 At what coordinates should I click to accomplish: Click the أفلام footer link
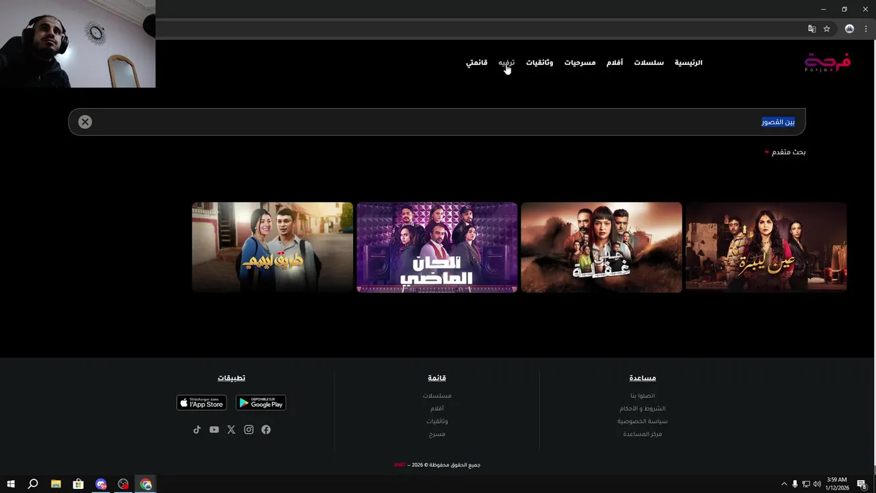[x=437, y=409]
